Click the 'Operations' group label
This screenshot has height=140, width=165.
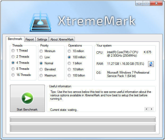(x=75, y=46)
